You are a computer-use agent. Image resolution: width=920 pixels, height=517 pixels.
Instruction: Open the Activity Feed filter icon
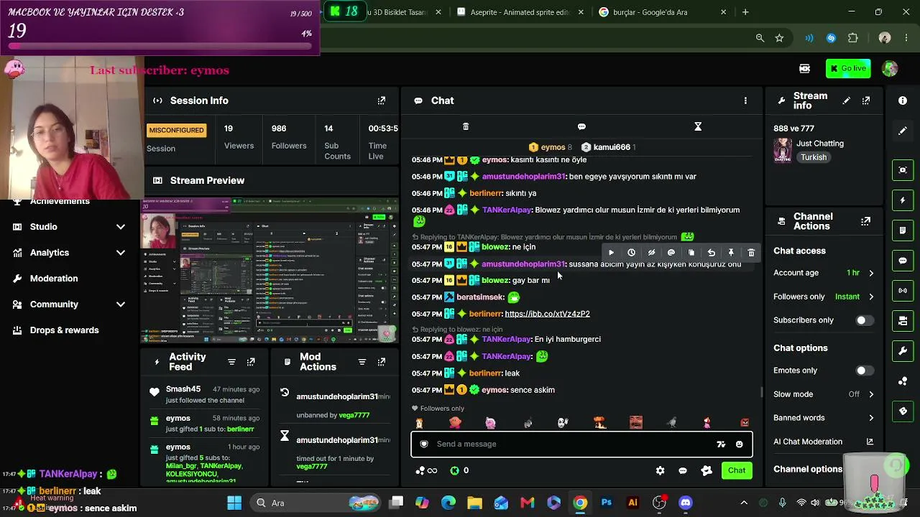pos(231,362)
